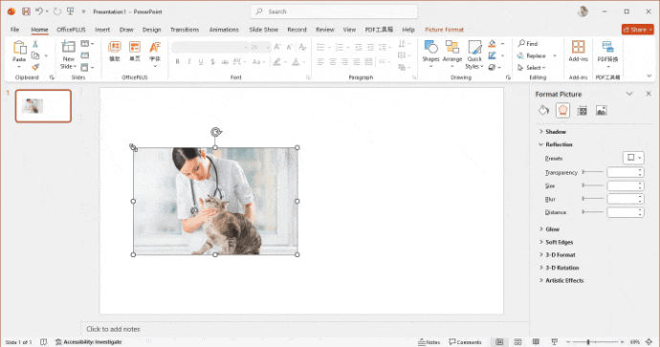Click the zoom slider in status bar
Screen dimensions: 660x347
pos(595,342)
